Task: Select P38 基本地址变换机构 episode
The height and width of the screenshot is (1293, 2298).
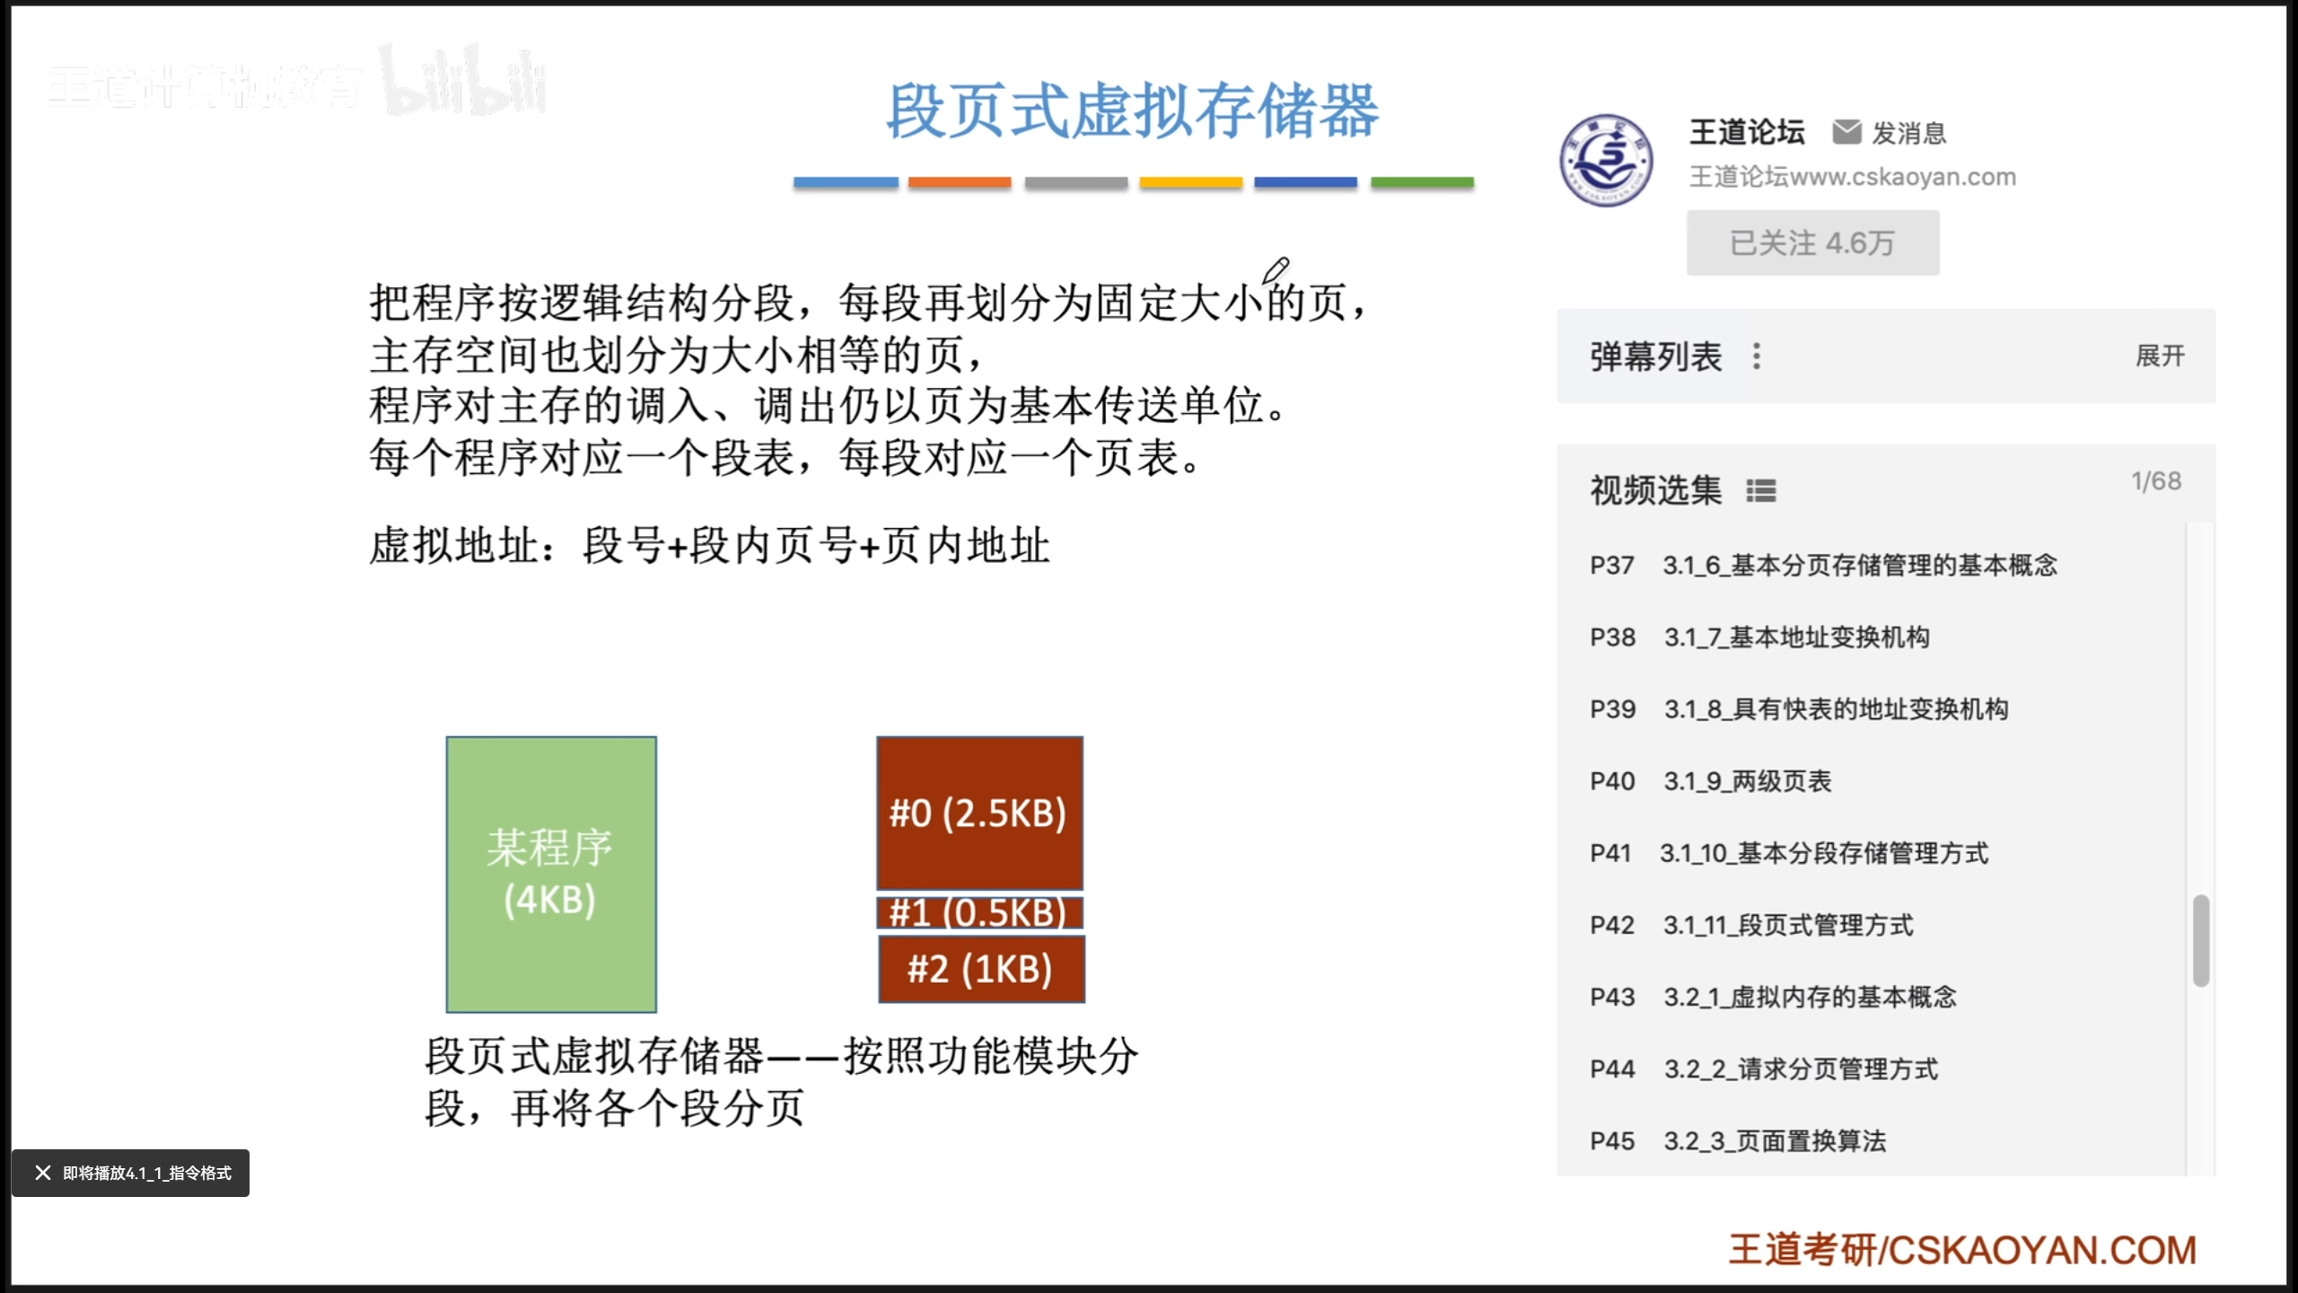Action: pos(1795,638)
